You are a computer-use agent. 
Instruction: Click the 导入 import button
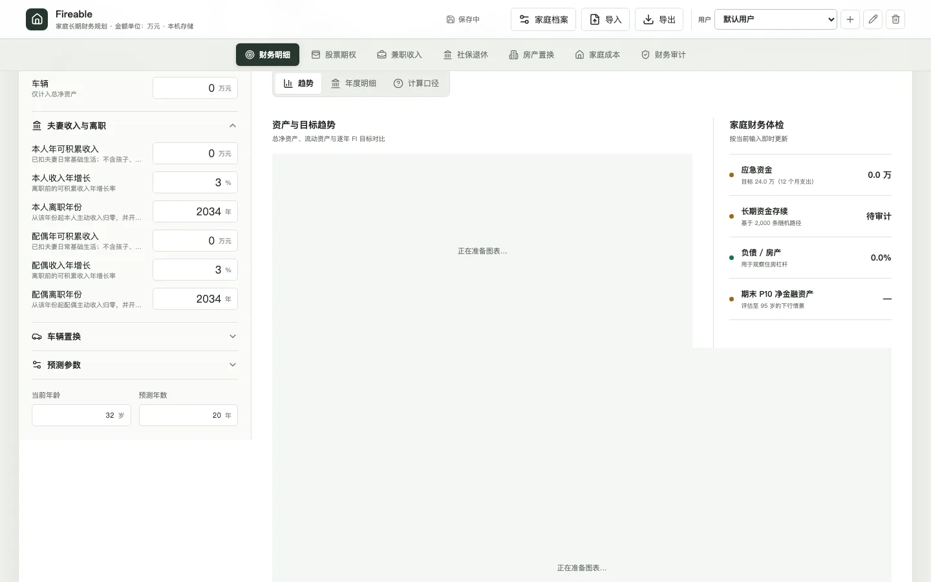tap(605, 19)
